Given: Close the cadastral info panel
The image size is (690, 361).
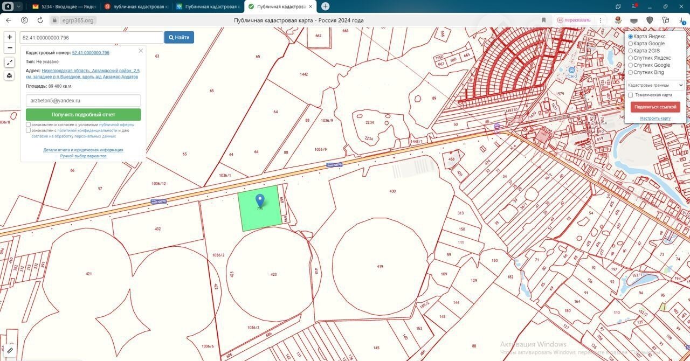Looking at the screenshot, I should [141, 51].
